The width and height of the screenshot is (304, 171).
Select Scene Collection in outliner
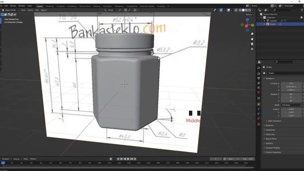(270, 14)
